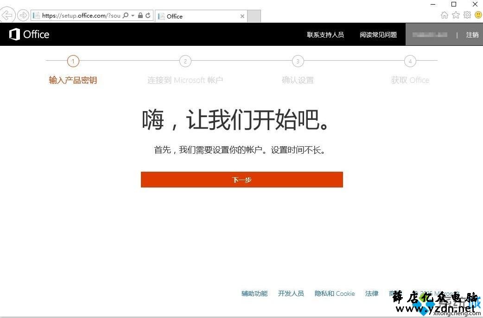Click the smiley feedback icon
This screenshot has height=318, width=483.
[479, 15]
